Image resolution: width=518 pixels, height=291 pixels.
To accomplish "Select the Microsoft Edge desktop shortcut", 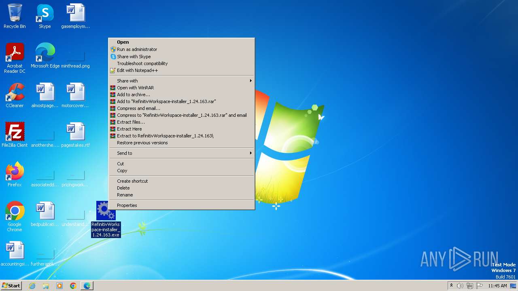I will pos(45,55).
